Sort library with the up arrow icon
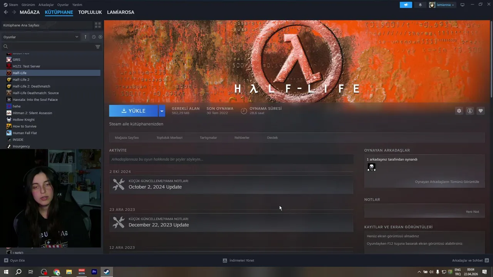Viewport: 493px width, 277px height. (86, 37)
